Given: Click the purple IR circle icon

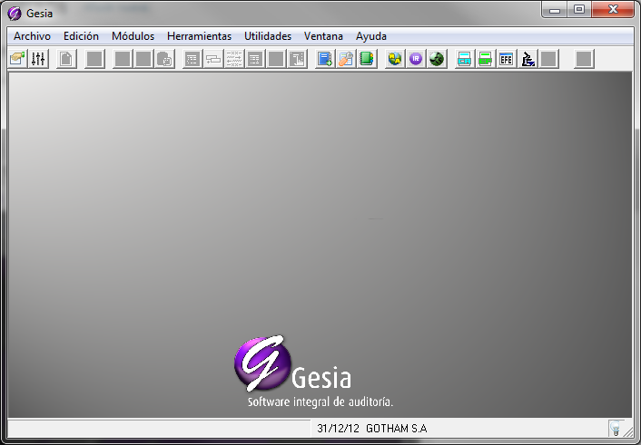Looking at the screenshot, I should pos(416,59).
